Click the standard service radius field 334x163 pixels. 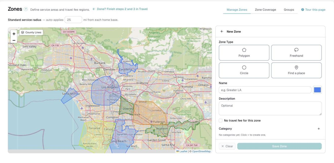[73, 20]
